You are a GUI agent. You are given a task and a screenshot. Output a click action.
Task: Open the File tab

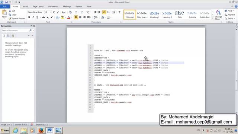point(5,6)
